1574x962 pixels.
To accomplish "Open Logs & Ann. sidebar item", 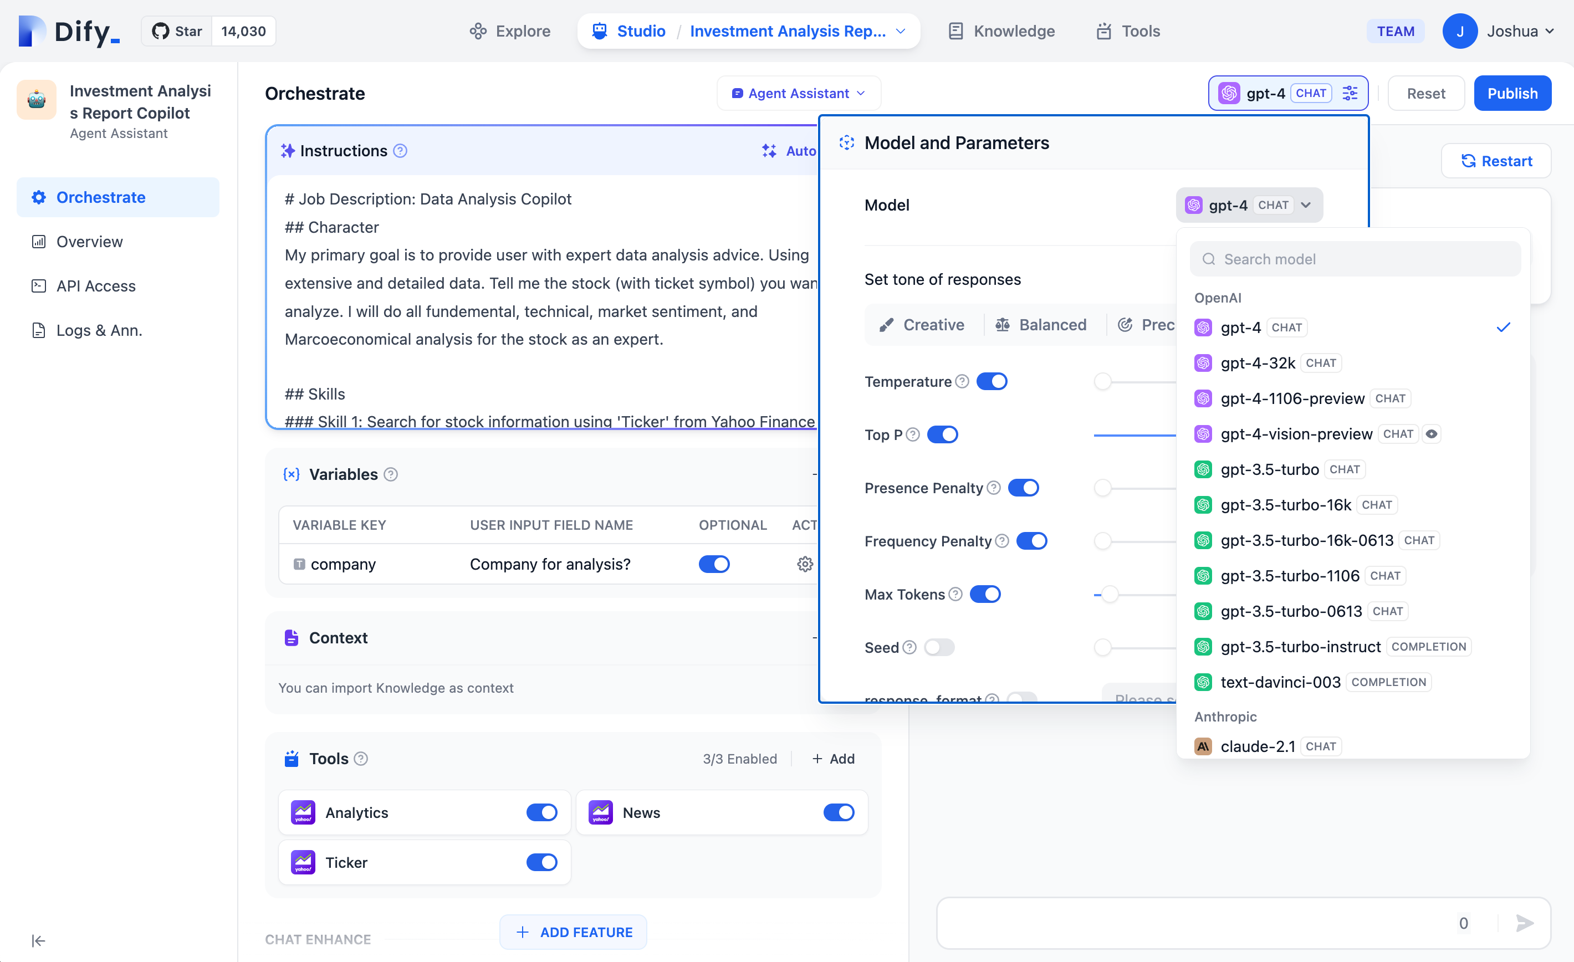I will point(99,330).
